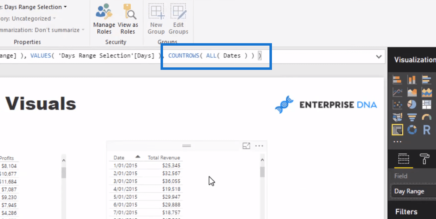
Task: Select the $9,230 profits value
Action: [x=9, y=197]
